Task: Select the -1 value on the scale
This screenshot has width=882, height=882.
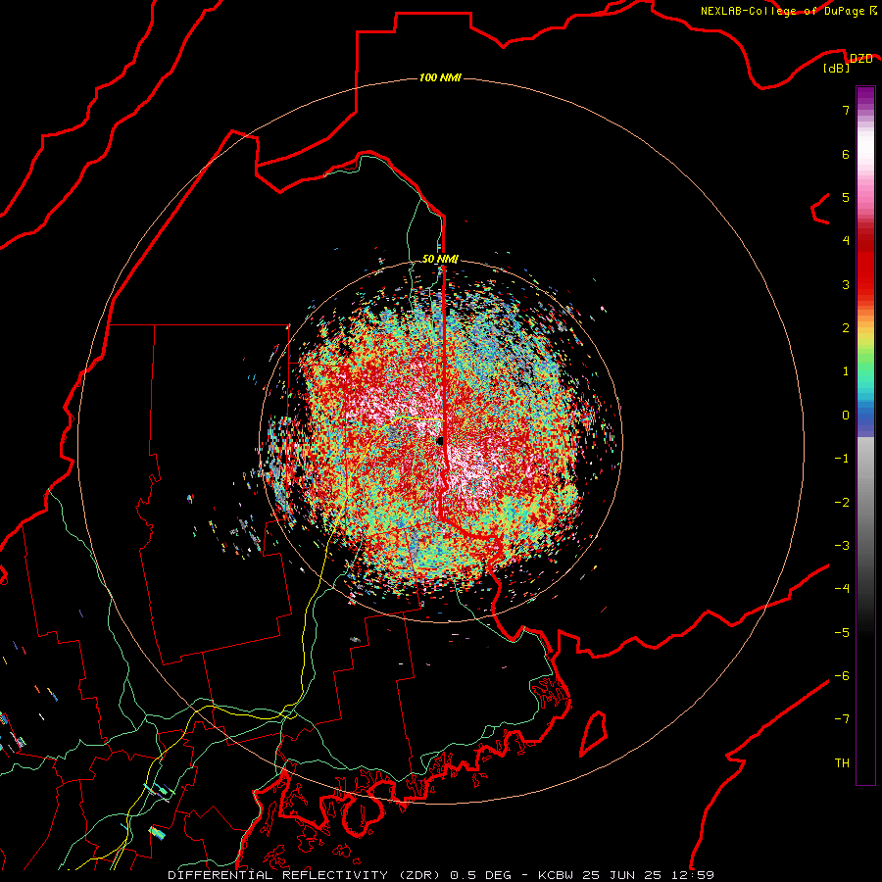Action: [842, 459]
